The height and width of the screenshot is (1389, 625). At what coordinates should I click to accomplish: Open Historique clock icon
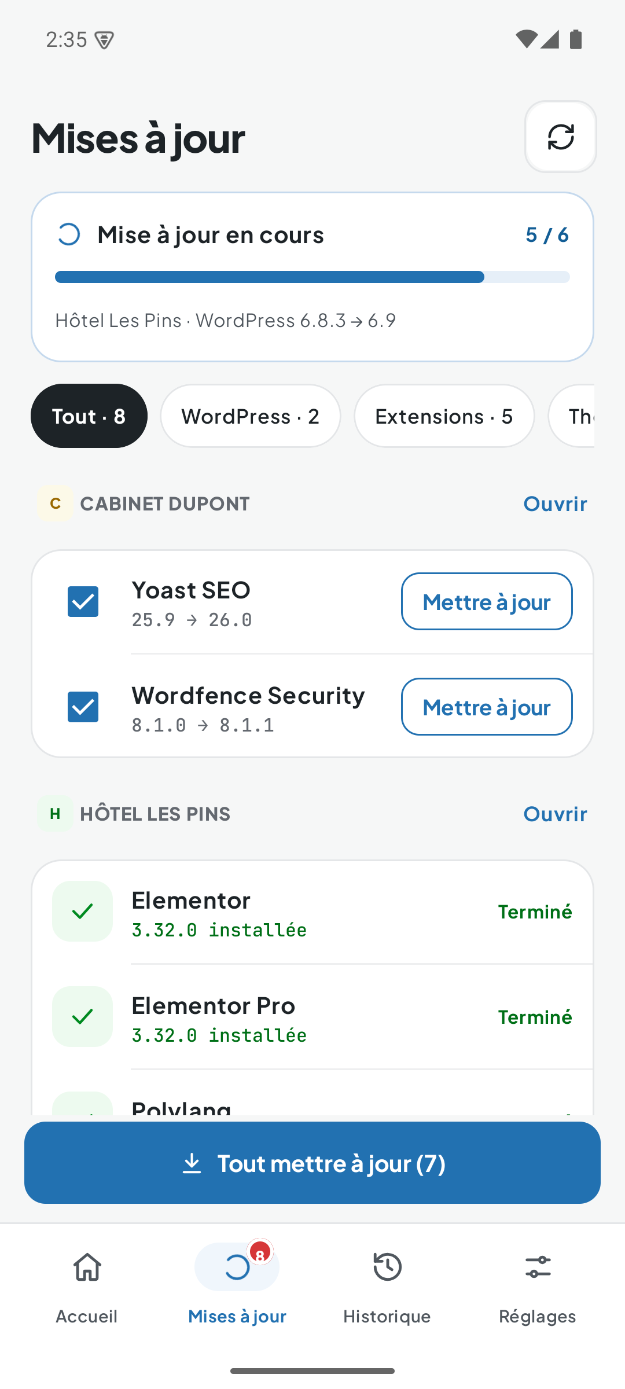(387, 1267)
